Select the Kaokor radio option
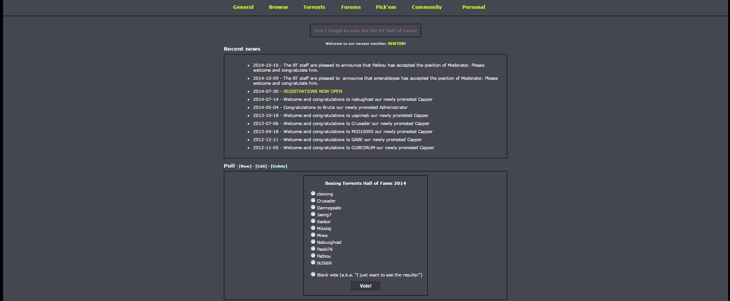The image size is (730, 301). coord(313,221)
